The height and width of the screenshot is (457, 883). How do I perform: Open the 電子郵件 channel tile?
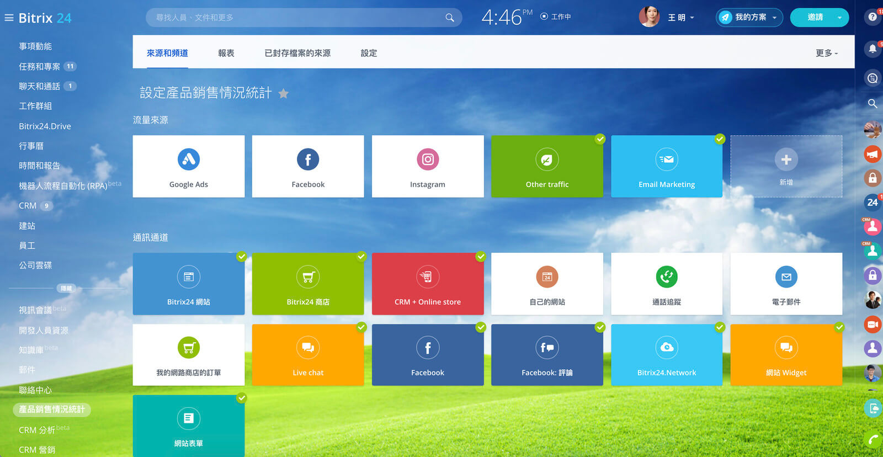tap(786, 284)
